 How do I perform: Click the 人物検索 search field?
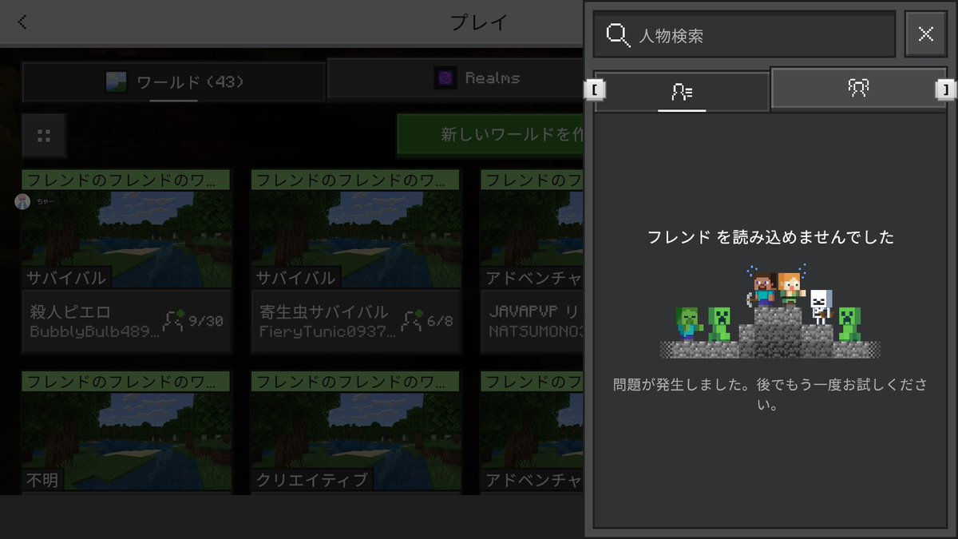(x=744, y=35)
